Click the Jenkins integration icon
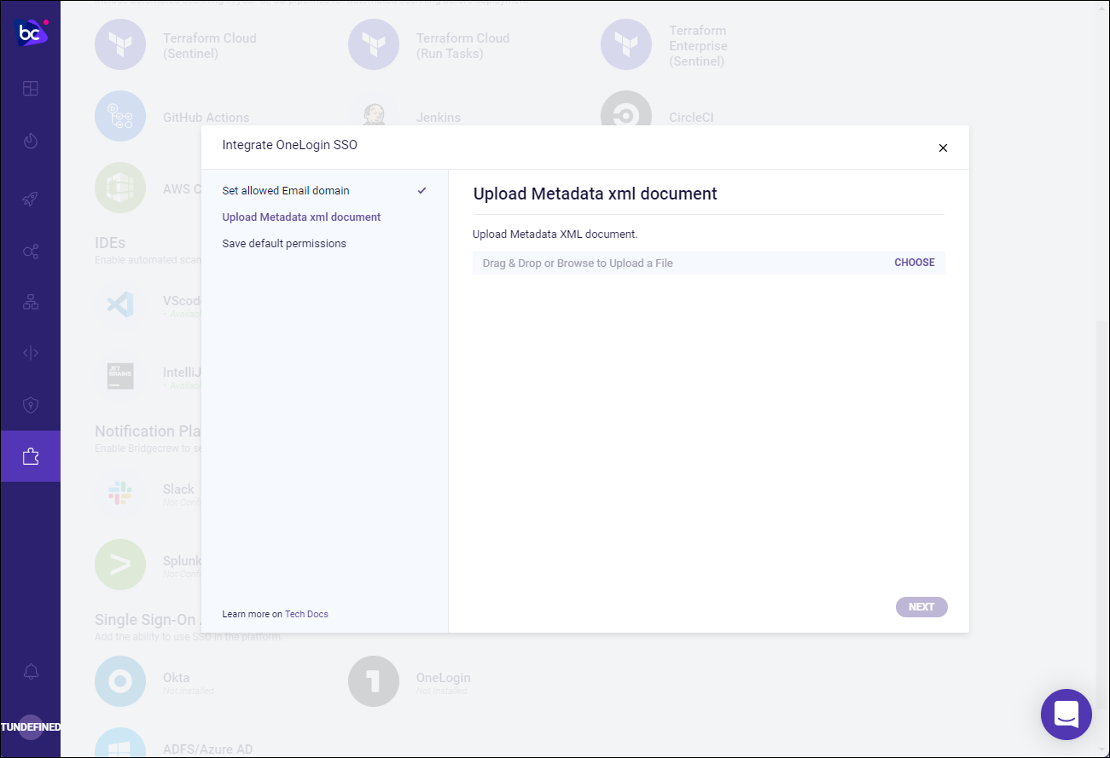1110x758 pixels. [374, 113]
